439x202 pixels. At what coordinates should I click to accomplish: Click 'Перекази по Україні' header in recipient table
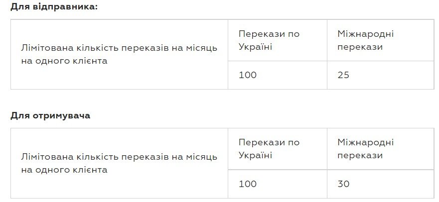[269, 149]
